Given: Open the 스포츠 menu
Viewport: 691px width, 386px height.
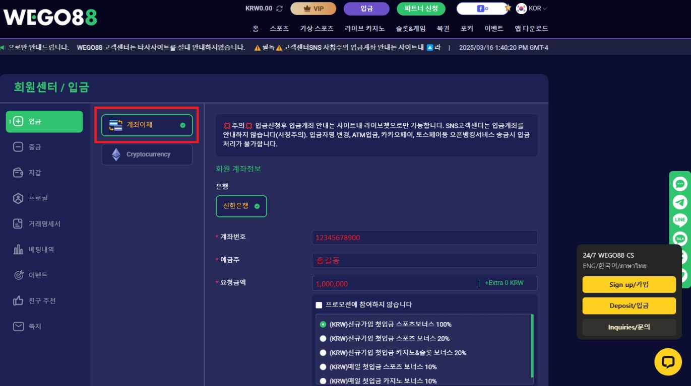Looking at the screenshot, I should [x=279, y=29].
